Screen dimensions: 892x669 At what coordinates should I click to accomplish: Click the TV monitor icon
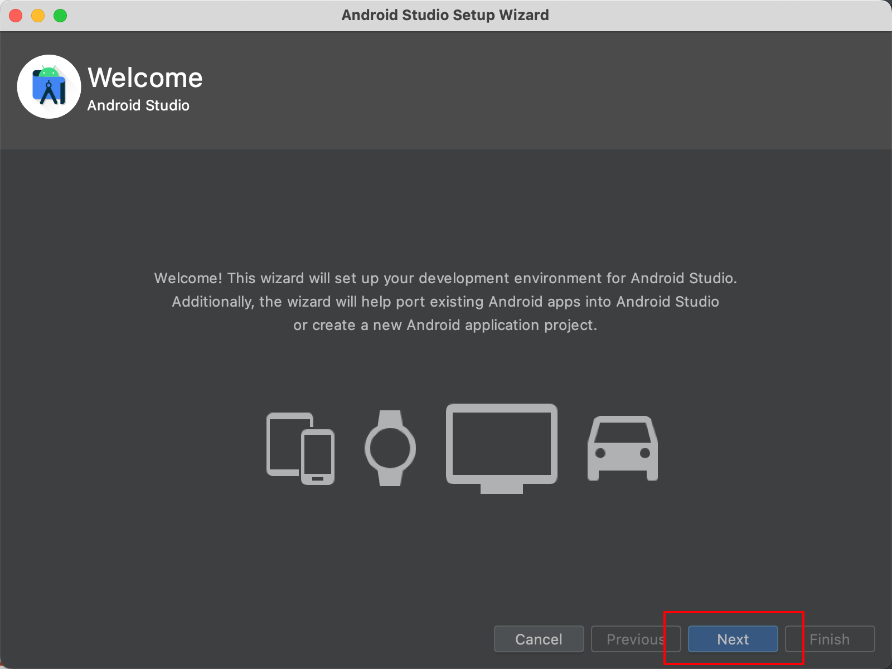(502, 449)
